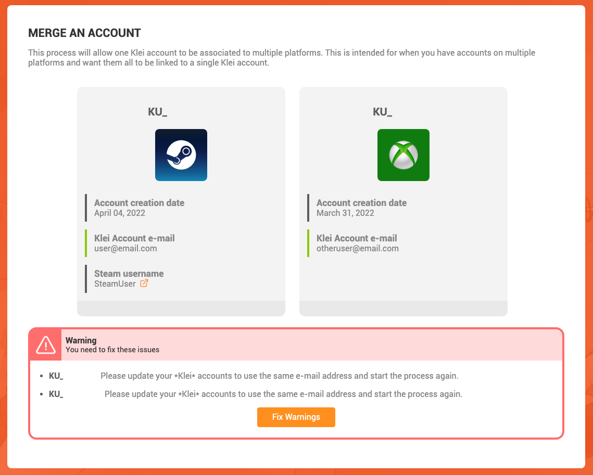Click the SteamUser username text
The height and width of the screenshot is (475, 593).
coord(115,284)
